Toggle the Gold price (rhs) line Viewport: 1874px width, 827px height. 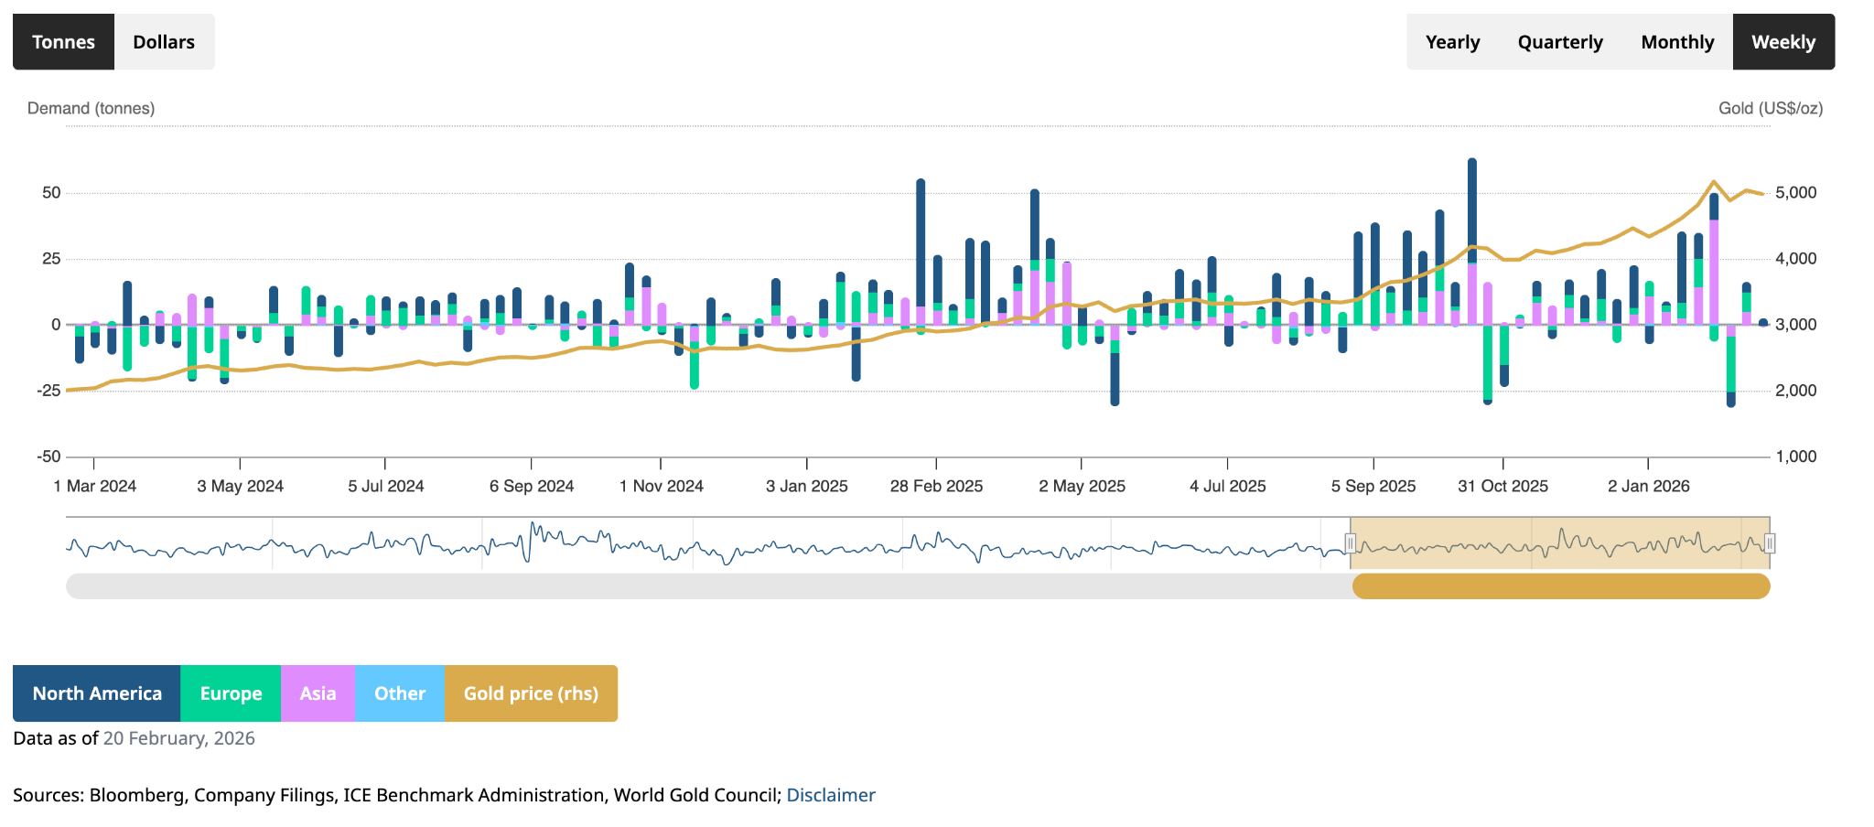(x=530, y=693)
